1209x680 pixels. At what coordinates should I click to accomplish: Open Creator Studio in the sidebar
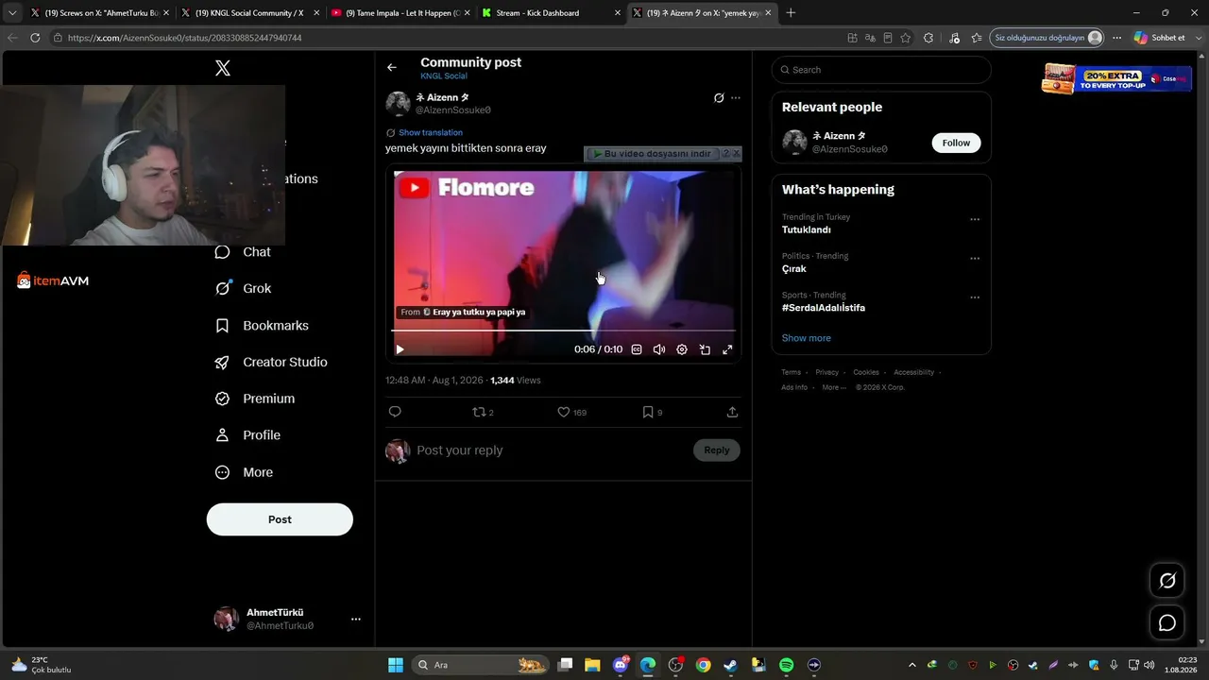(x=271, y=363)
